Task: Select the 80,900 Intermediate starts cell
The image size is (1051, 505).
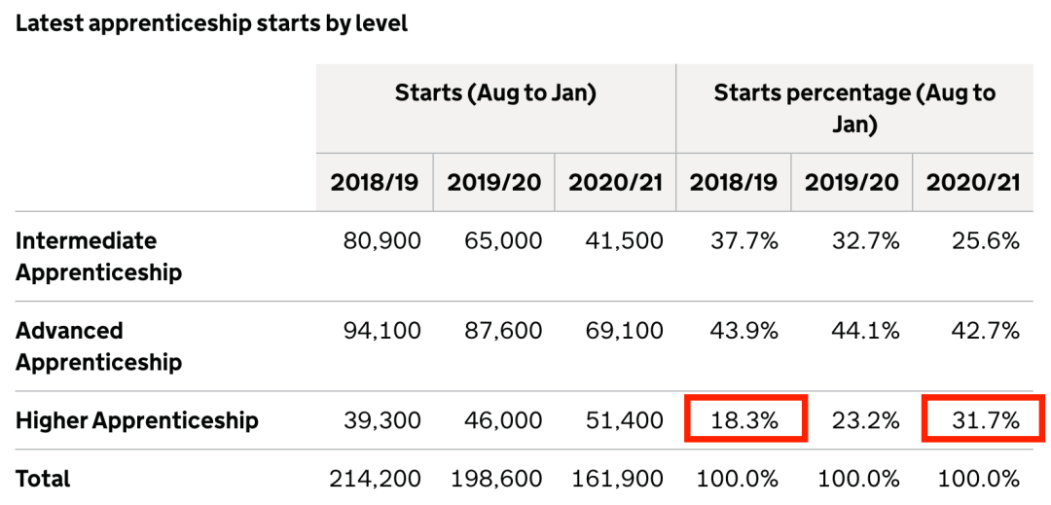Action: (x=382, y=240)
